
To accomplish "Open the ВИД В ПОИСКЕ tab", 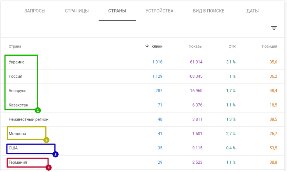I will click(209, 11).
